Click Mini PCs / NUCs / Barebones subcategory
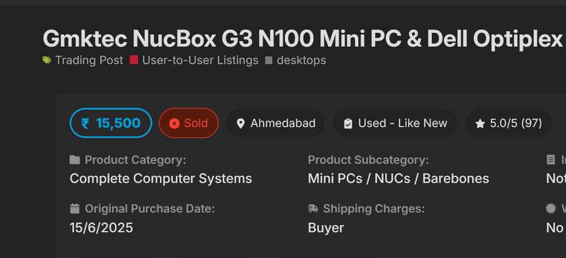Image resolution: width=566 pixels, height=258 pixels. coord(398,179)
